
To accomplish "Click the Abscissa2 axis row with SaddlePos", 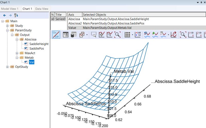I will [137, 23].
